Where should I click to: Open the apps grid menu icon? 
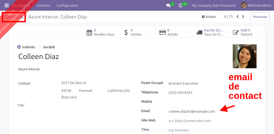6,5
